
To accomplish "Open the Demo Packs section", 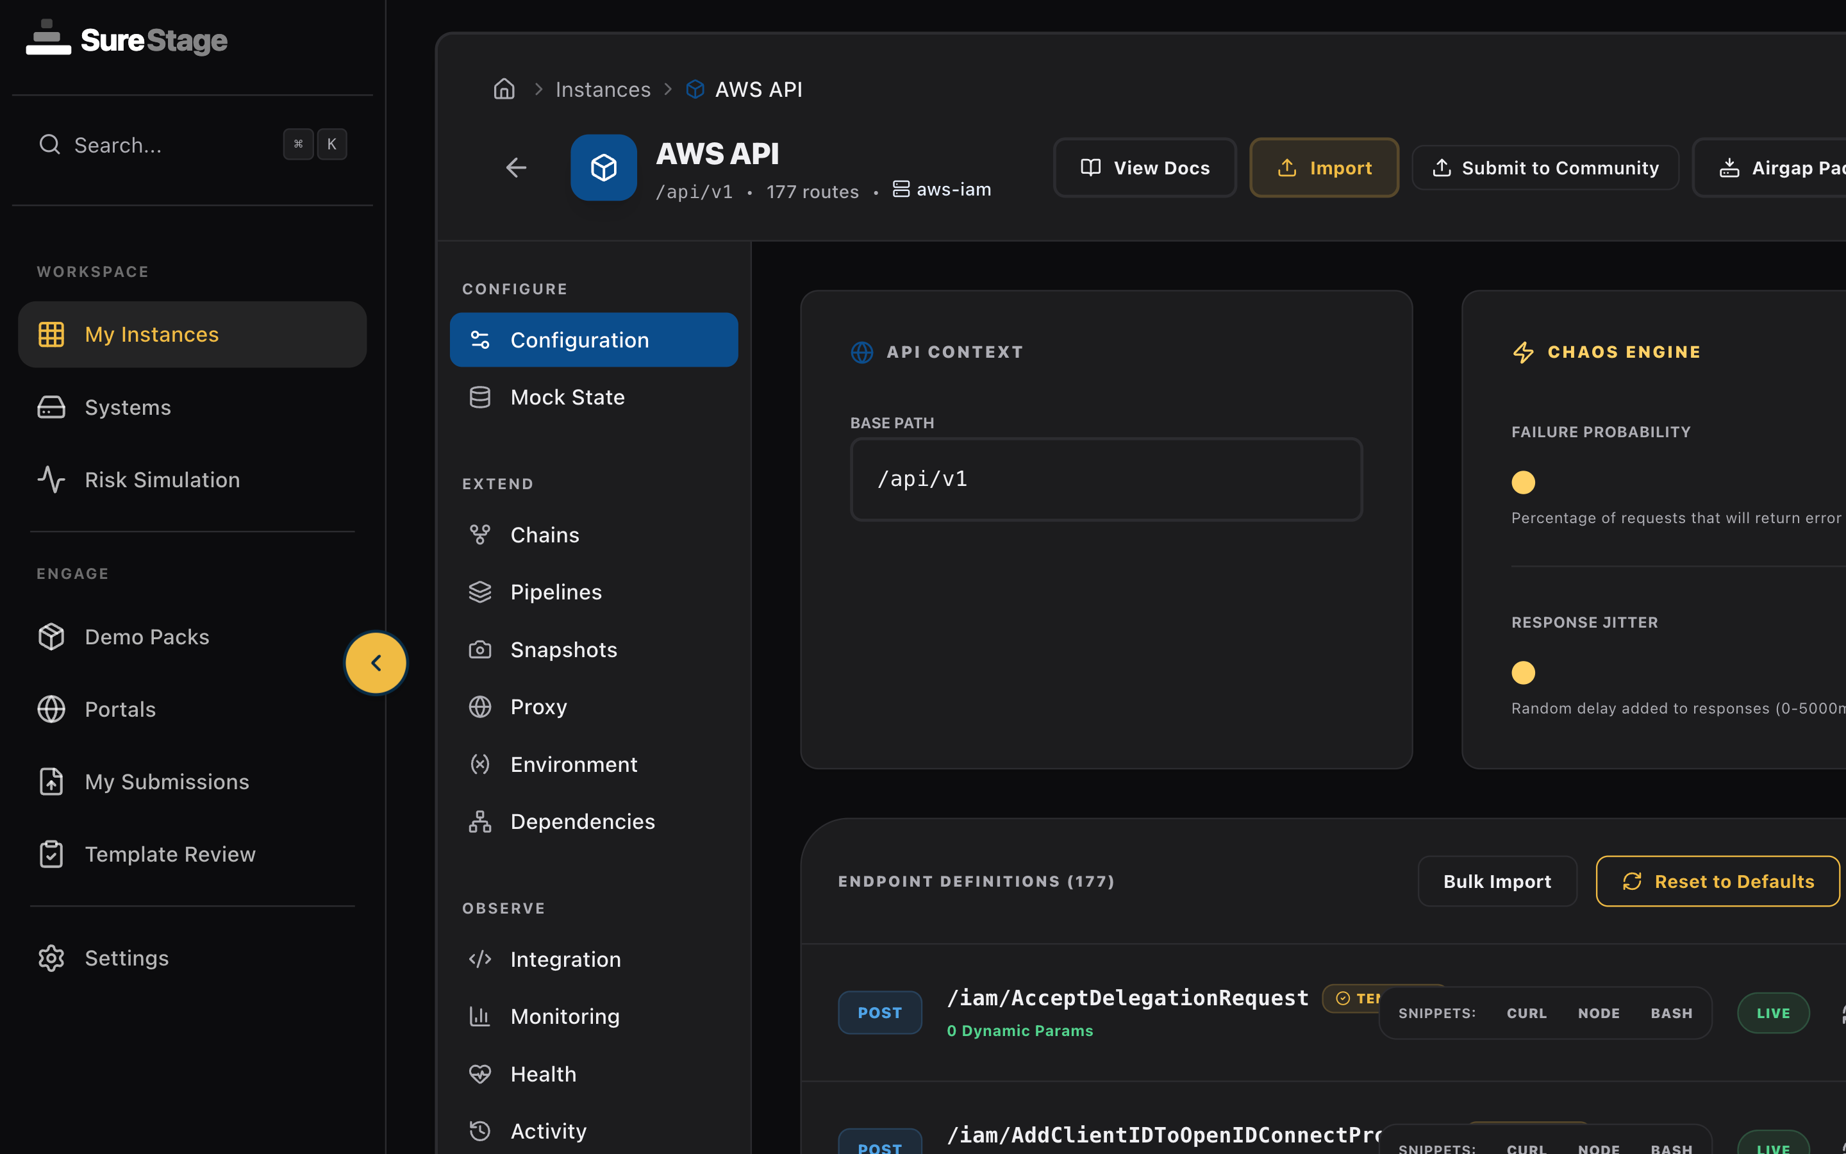I will click(x=146, y=637).
